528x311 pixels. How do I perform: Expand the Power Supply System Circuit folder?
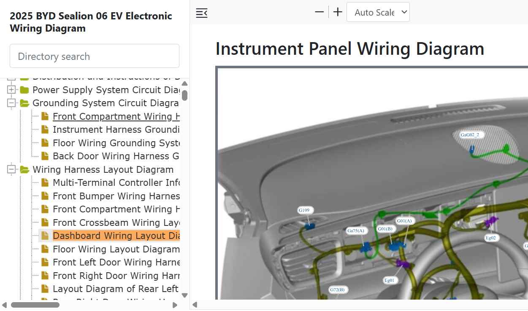(11, 90)
